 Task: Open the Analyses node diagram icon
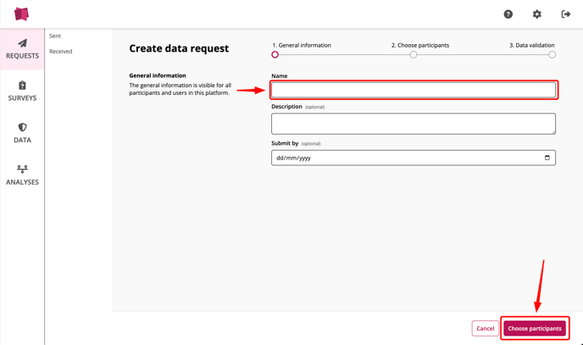click(22, 170)
